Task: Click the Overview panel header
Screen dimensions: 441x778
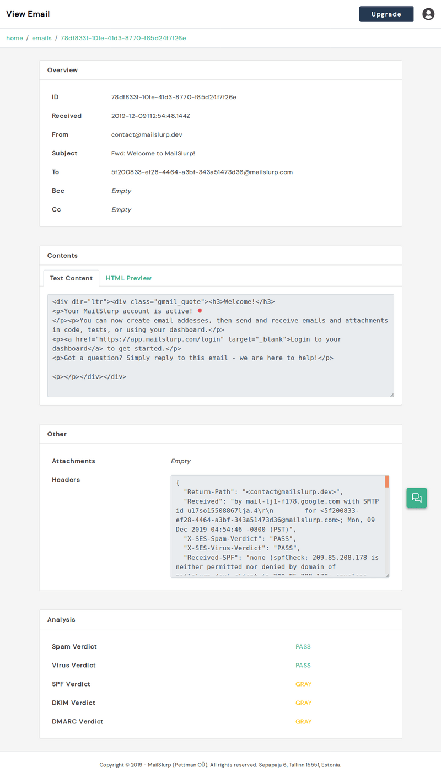Action: (x=220, y=70)
